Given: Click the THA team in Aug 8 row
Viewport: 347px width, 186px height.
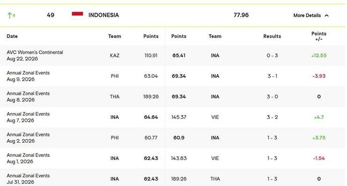Looking at the screenshot, I should 115,97.
